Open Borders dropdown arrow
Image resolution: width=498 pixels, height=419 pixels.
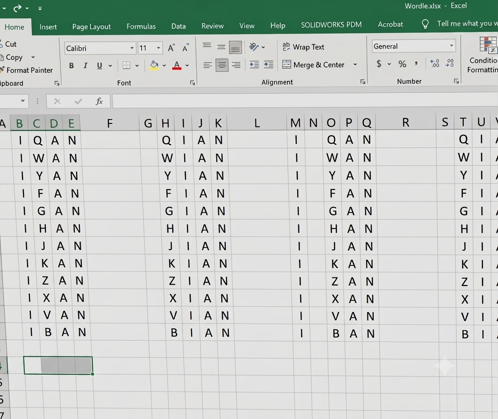[x=137, y=66]
